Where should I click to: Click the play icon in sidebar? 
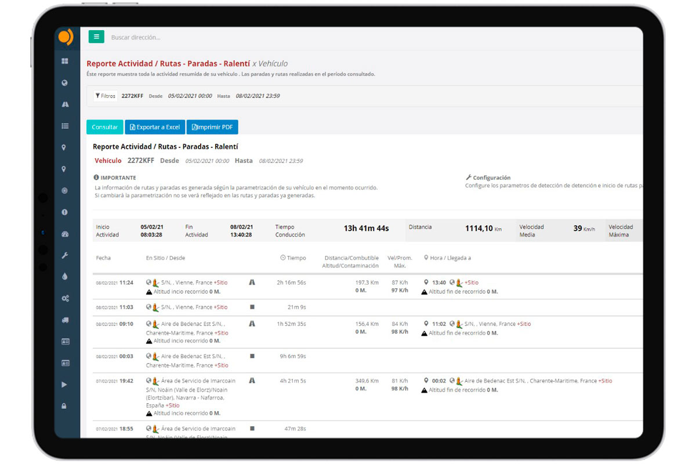tap(64, 385)
